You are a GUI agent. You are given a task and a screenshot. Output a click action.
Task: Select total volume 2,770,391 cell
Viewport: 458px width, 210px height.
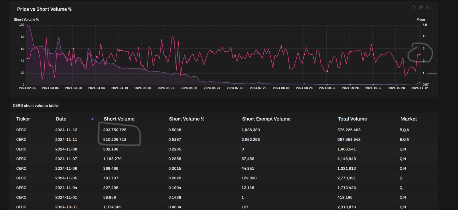coord(347,178)
